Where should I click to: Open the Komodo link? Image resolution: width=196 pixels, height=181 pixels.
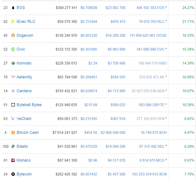coord(24,63)
